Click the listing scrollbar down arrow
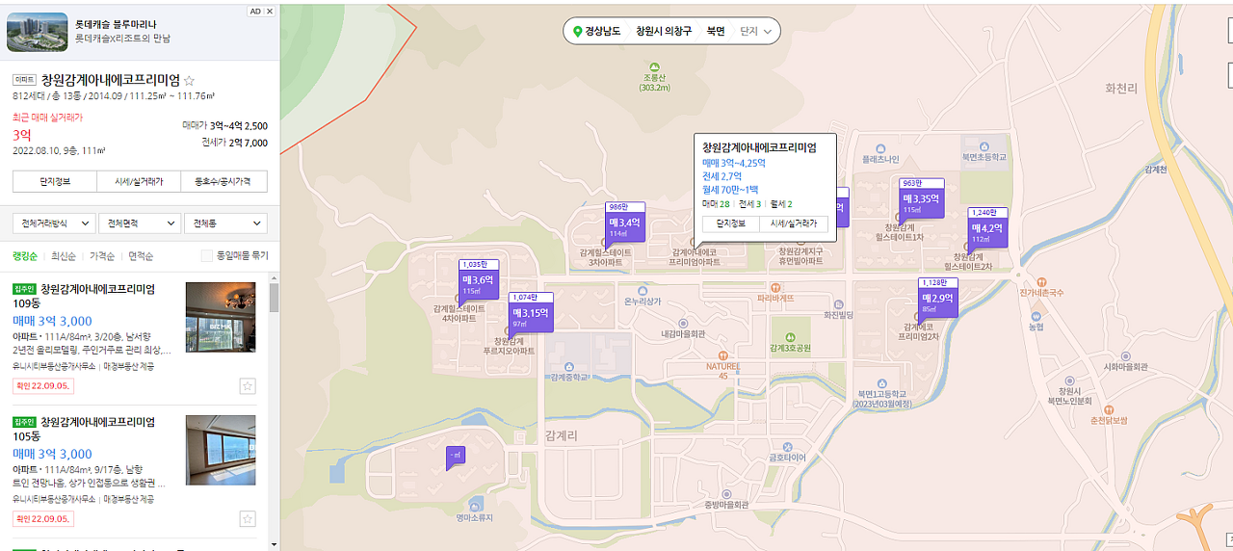This screenshot has height=551, width=1233. click(275, 545)
